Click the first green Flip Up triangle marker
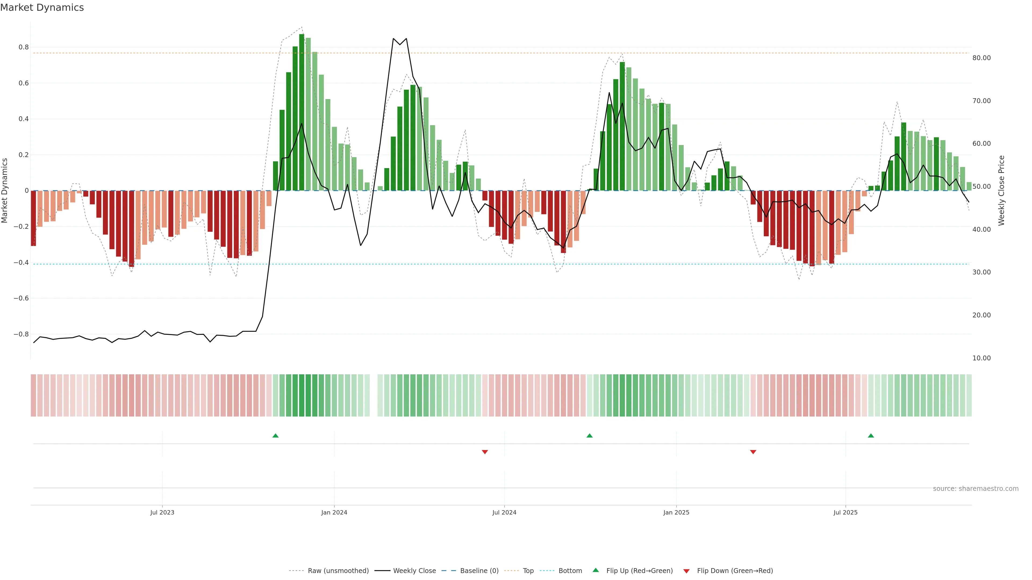 tap(275, 436)
